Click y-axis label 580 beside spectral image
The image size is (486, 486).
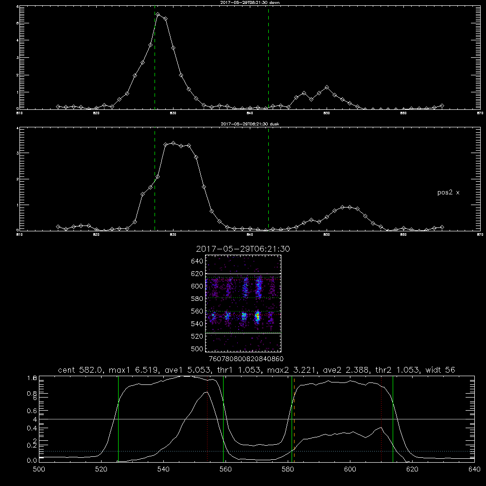pyautogui.click(x=197, y=298)
